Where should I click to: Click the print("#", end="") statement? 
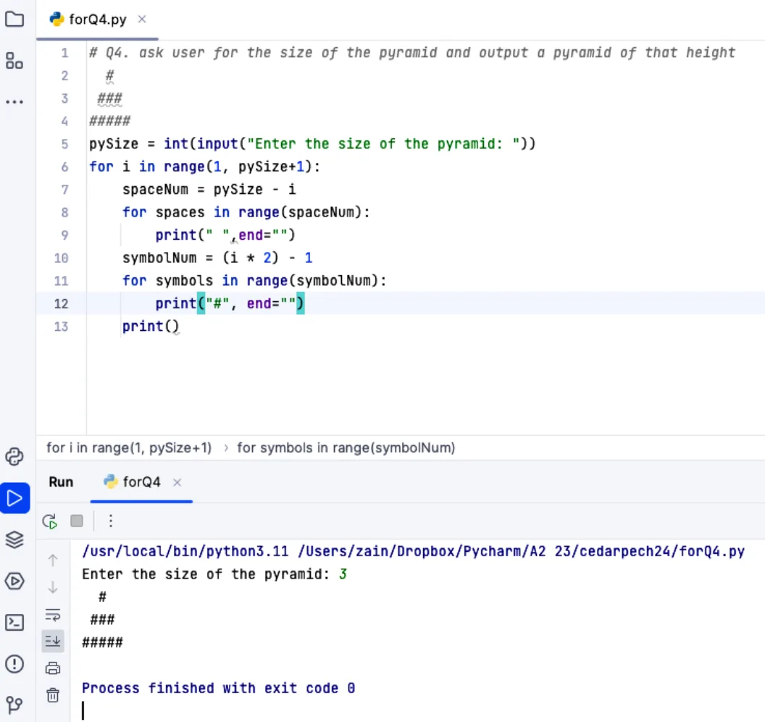point(230,303)
